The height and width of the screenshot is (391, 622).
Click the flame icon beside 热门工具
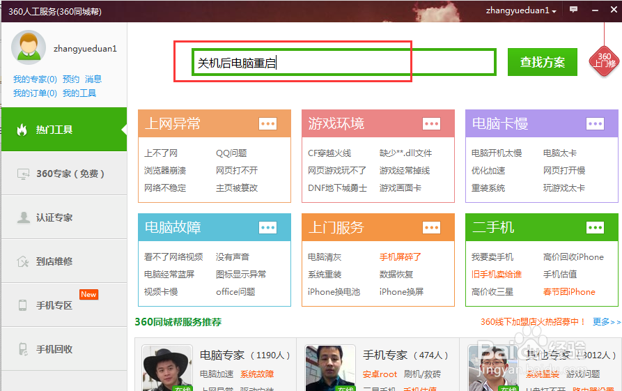(x=22, y=130)
